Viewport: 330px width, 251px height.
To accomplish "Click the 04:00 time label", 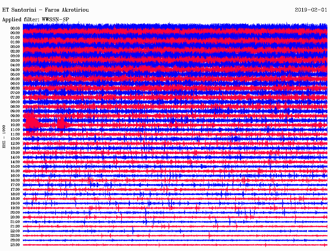I will click(x=15, y=65).
